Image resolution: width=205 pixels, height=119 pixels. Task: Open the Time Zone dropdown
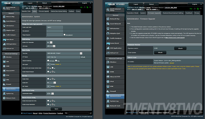pos(65,53)
